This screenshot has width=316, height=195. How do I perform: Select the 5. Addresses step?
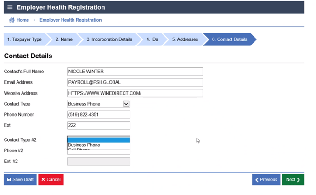click(x=185, y=39)
